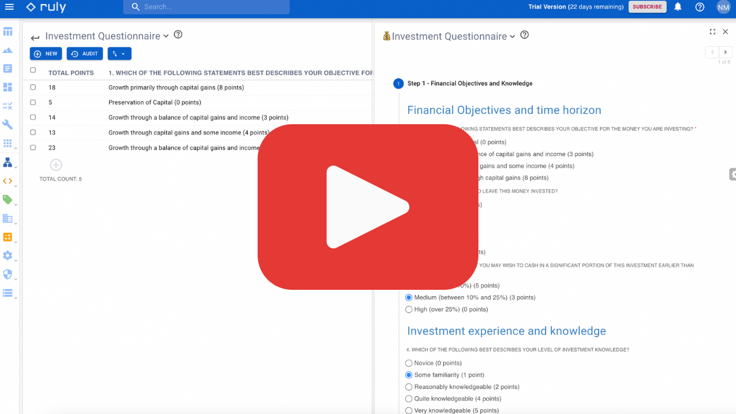Expand the shield sidebar submenu chevron
Viewport: 736px width, 414px height.
click(16, 279)
